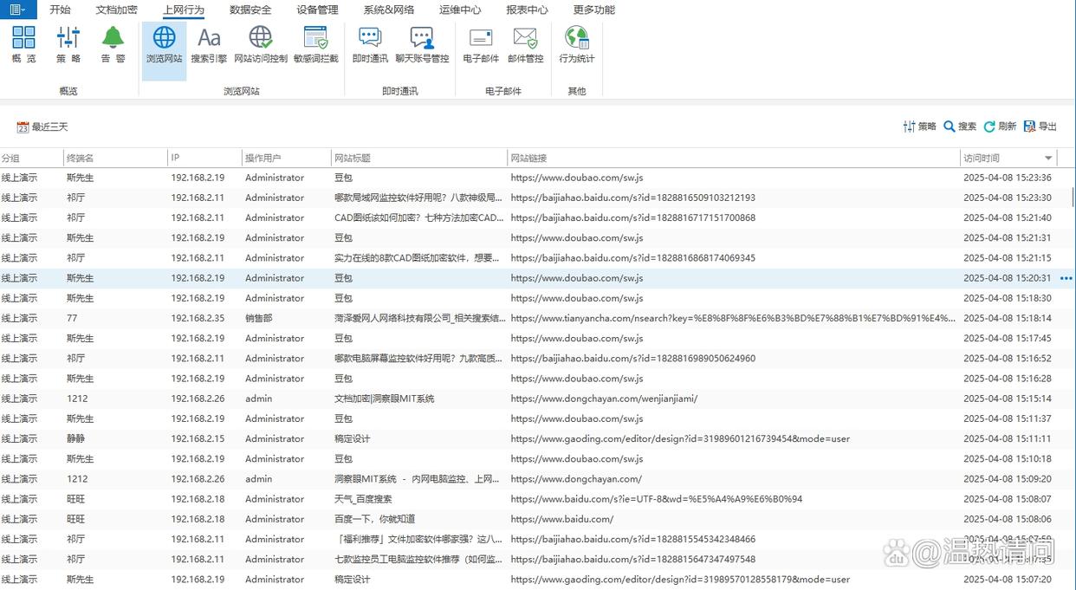Open the 报表中心 tab
The height and width of the screenshot is (590, 1076).
pos(531,10)
